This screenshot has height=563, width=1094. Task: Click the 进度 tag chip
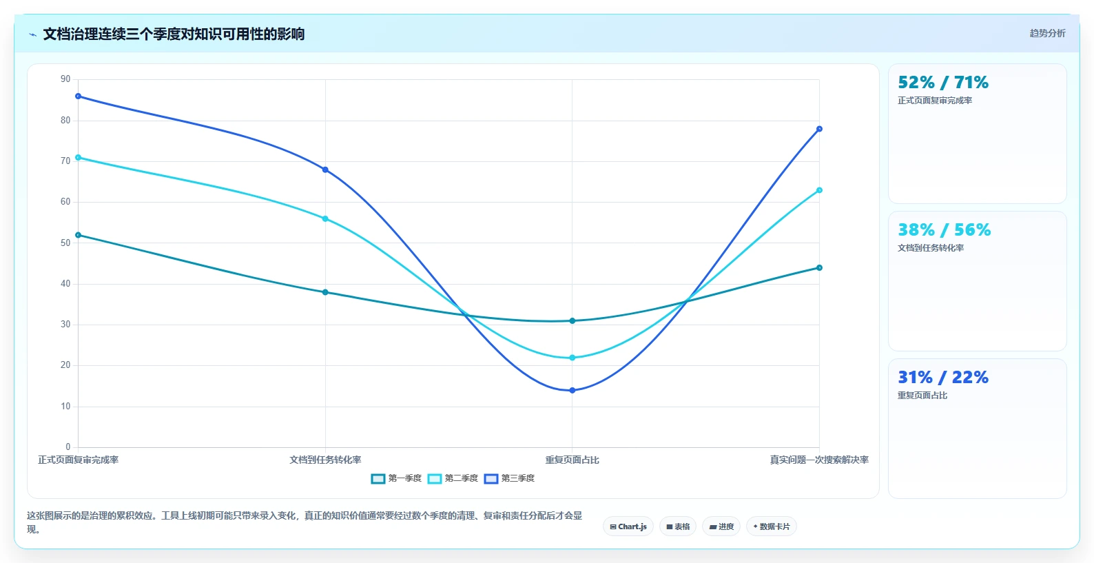pos(721,526)
